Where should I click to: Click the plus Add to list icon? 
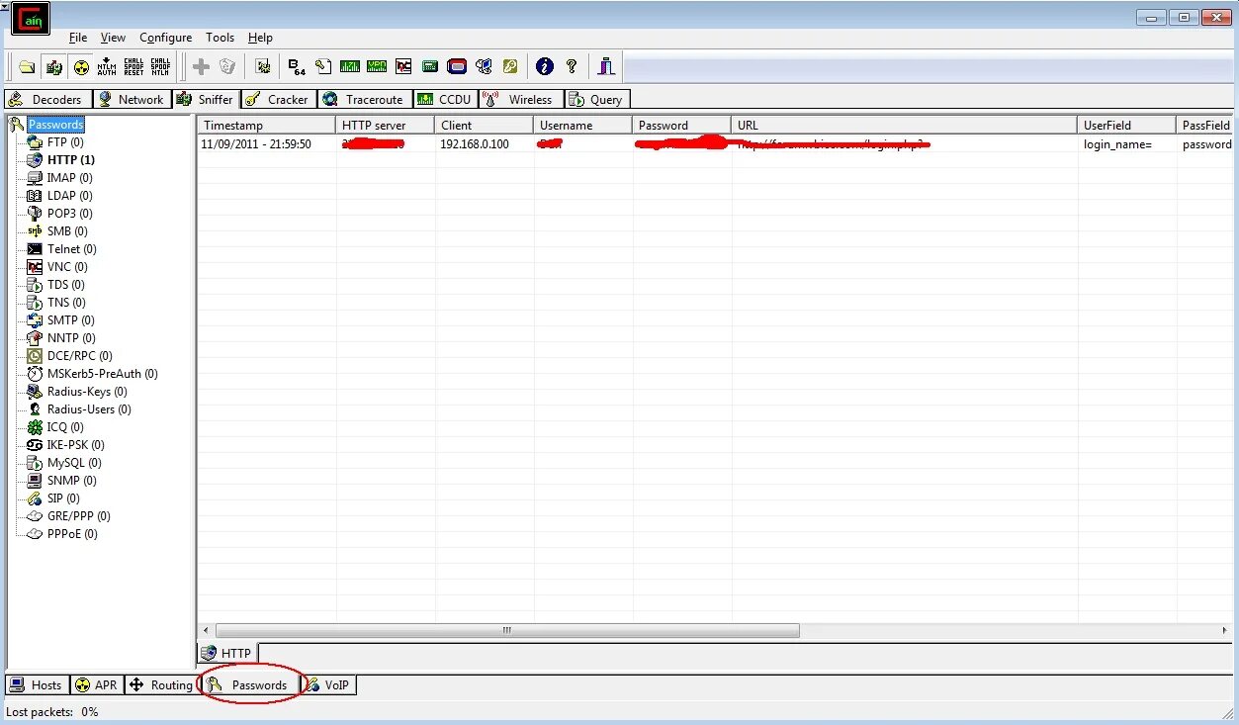click(201, 67)
